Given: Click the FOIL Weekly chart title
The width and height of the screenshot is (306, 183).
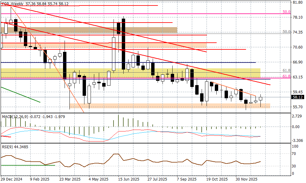Looking at the screenshot, I should 13,3.
